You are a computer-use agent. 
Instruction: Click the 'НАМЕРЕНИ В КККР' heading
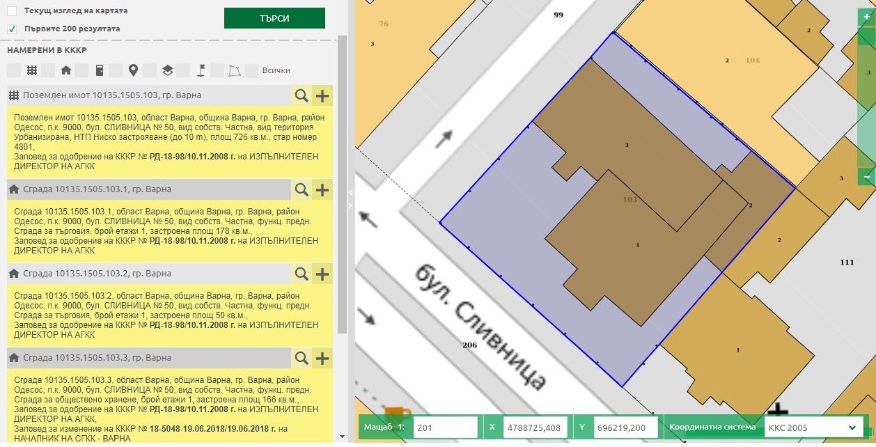(47, 50)
